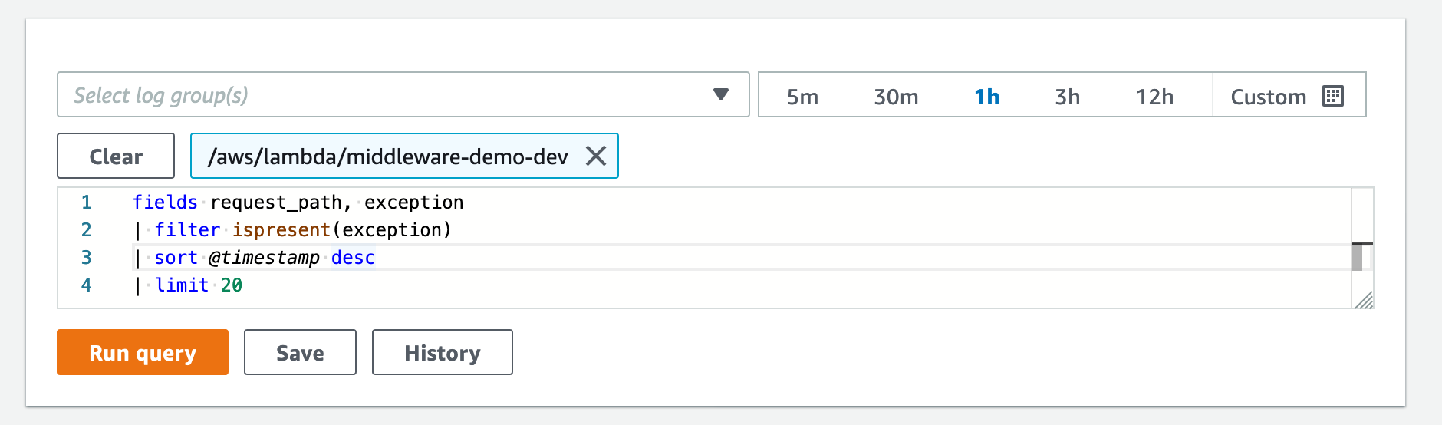Clear the selected log groups
The width and height of the screenshot is (1442, 425).
pyautogui.click(x=116, y=156)
